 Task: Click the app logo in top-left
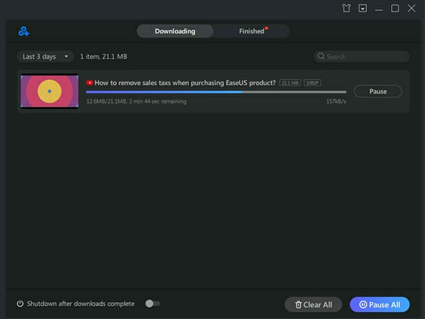(x=24, y=31)
